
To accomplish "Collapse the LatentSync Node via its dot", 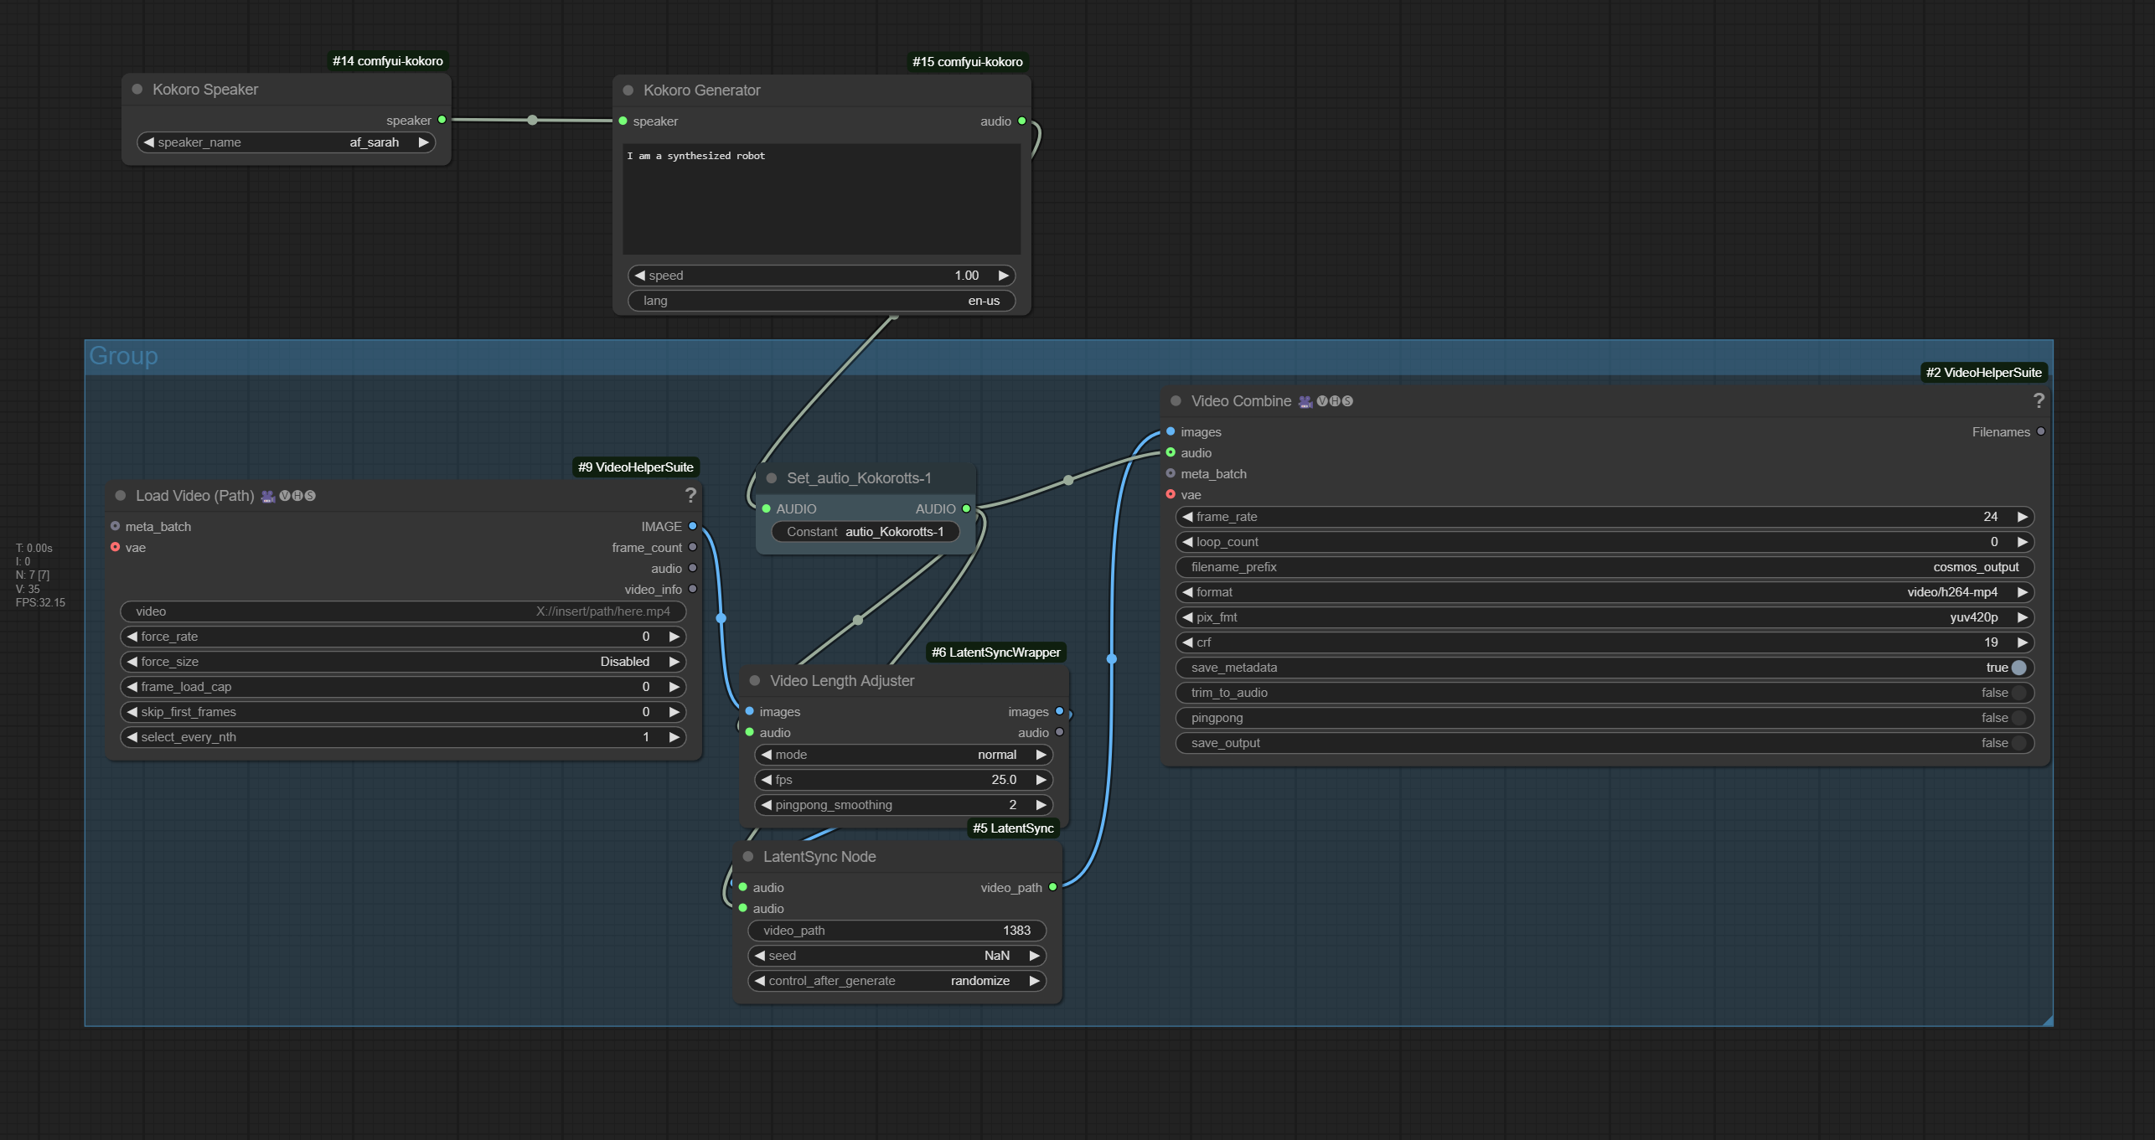I will [748, 857].
